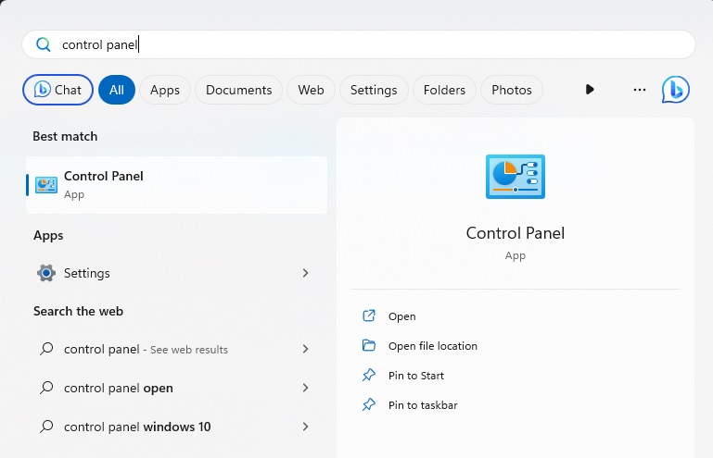Click the search magnifier icon in search box

tap(44, 44)
